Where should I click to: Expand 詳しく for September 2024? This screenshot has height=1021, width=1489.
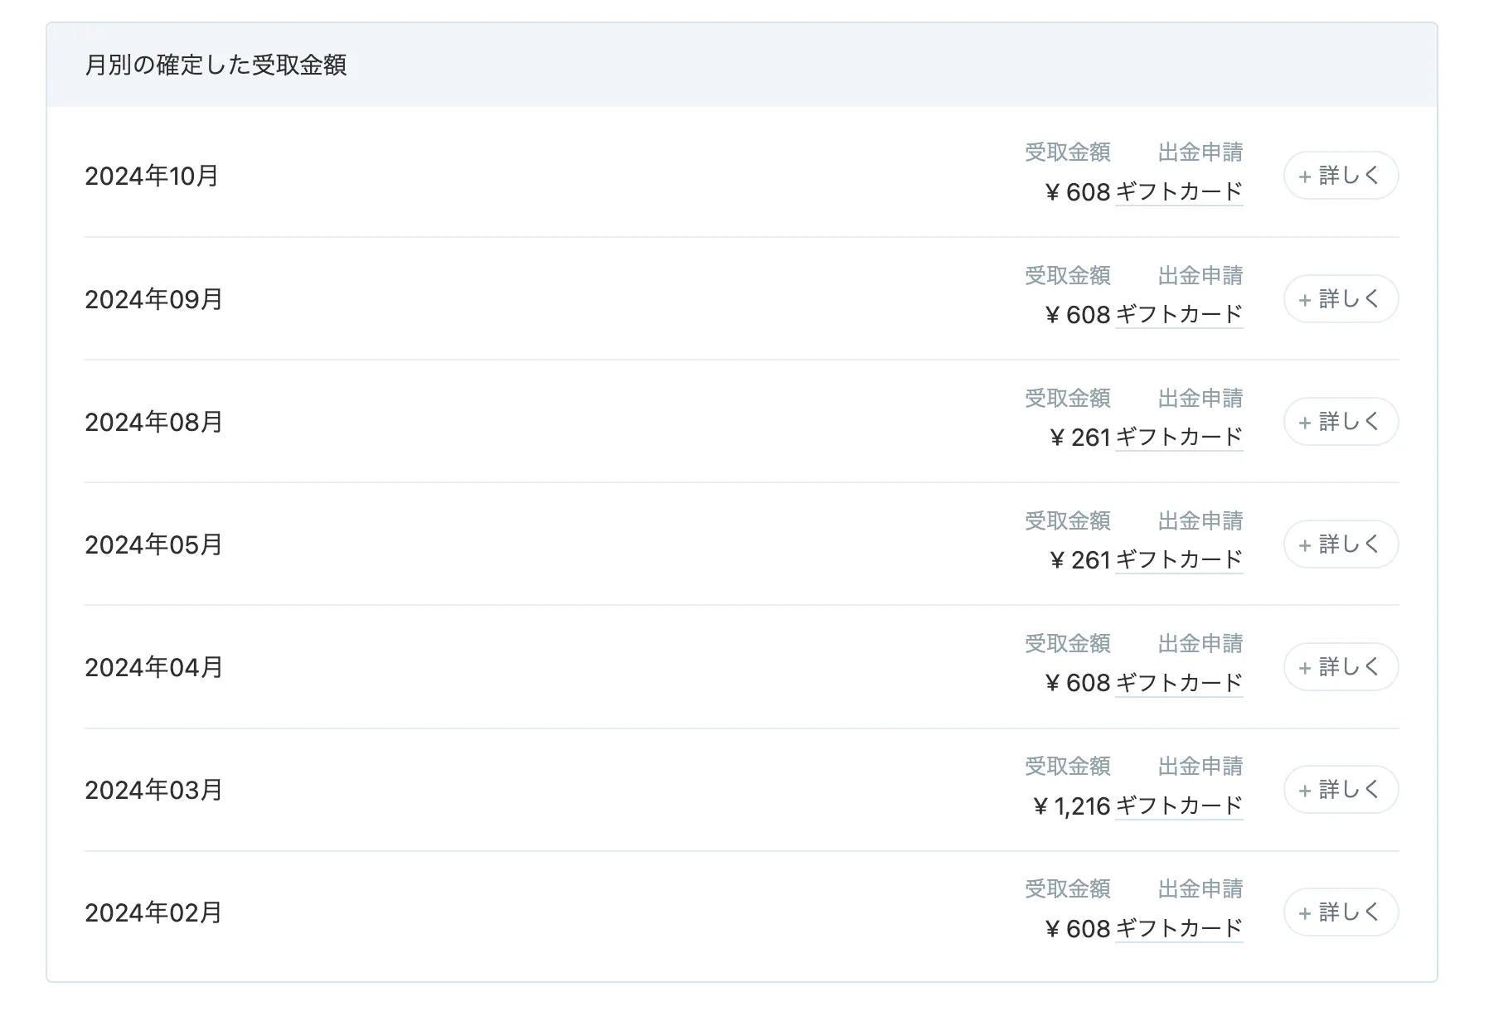[1340, 298]
